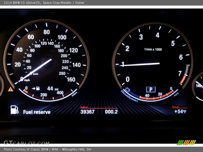Click the 400 mark on range gauge

(60, 92)
